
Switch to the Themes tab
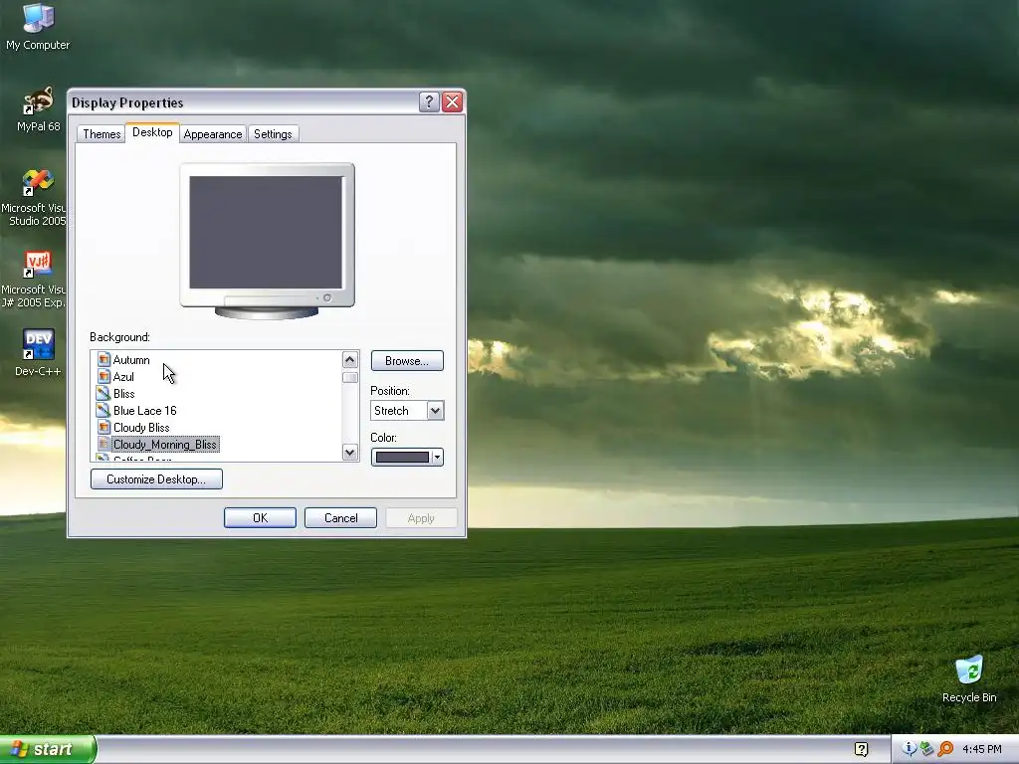tap(102, 134)
